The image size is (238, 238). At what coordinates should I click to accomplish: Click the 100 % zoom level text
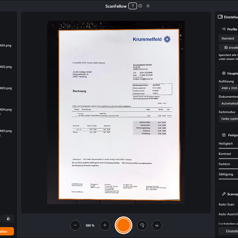pyautogui.click(x=90, y=226)
